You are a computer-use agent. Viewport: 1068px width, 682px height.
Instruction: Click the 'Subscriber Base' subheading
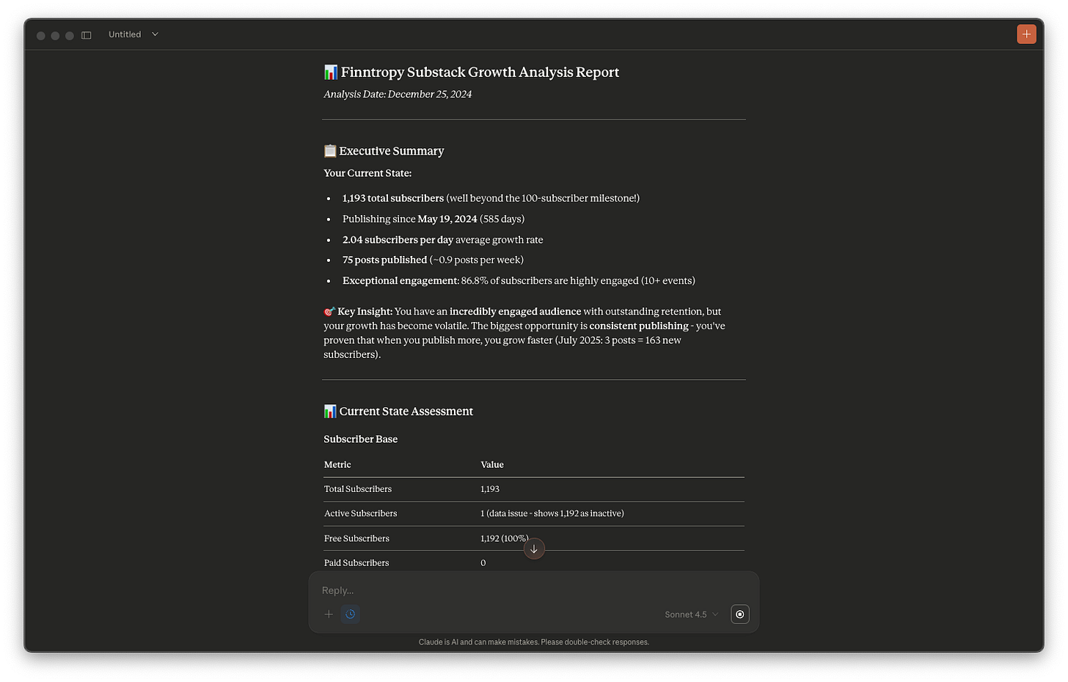(x=361, y=439)
